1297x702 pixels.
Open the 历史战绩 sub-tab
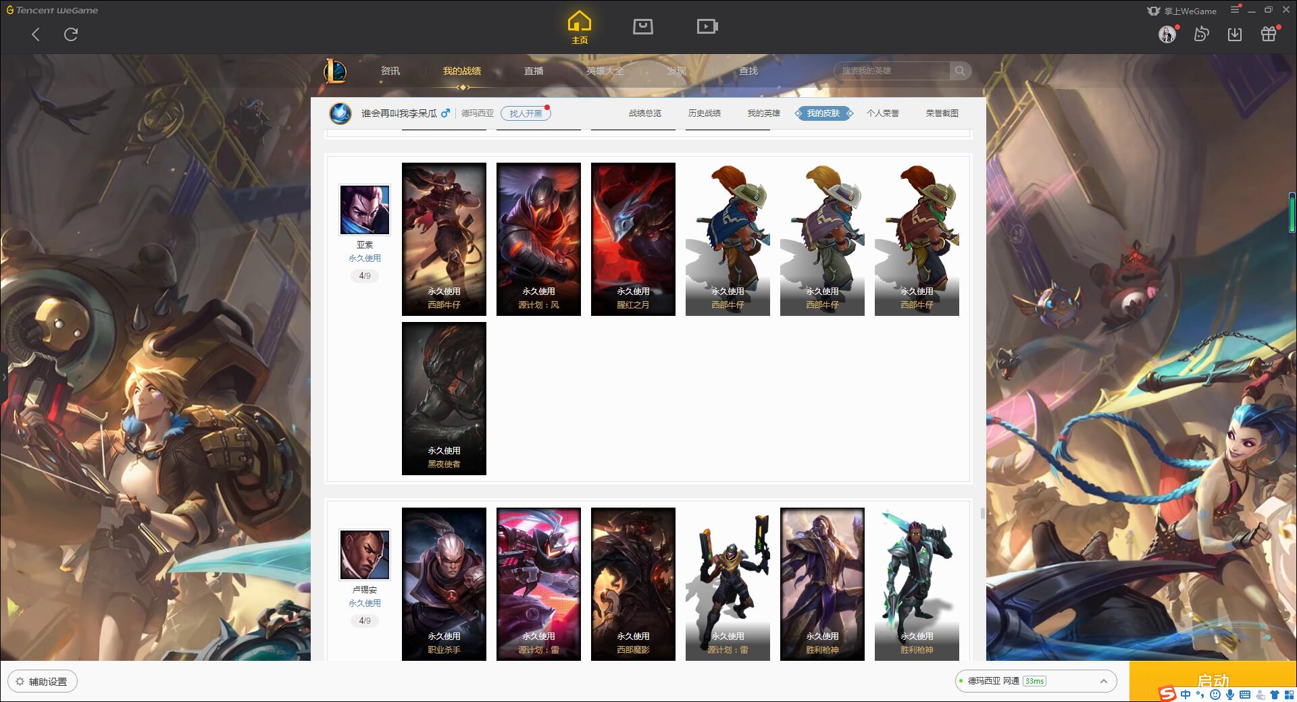pyautogui.click(x=705, y=113)
